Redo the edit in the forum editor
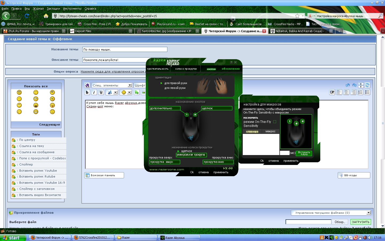Image resolution: width=385 pixels, height=241 pixels. [354, 85]
